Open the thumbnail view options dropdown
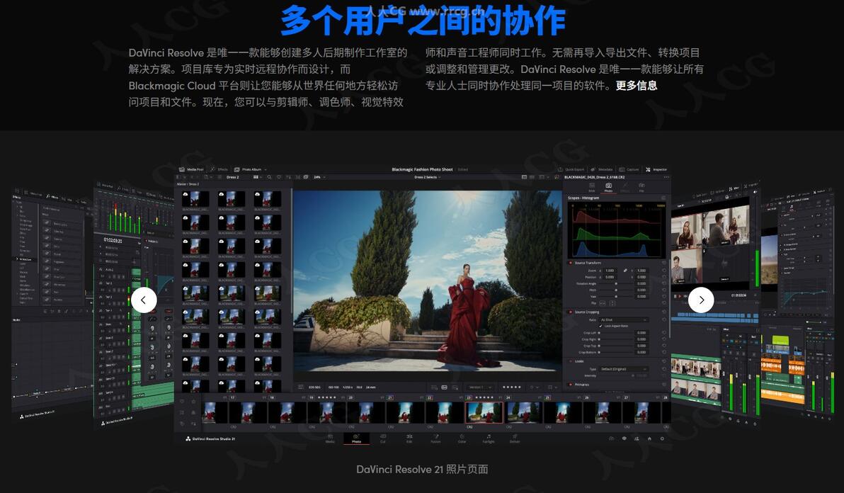 click(x=257, y=177)
